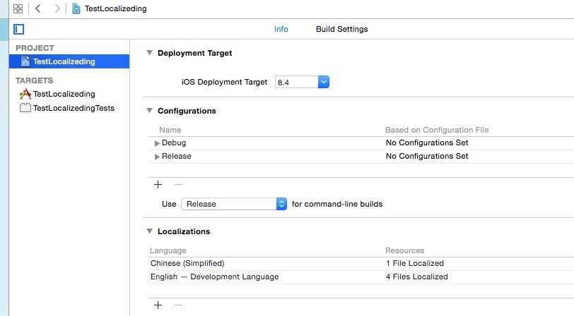Viewport: 574px width, 316px height.
Task: Click Based on Configuration File column header
Action: coord(437,130)
